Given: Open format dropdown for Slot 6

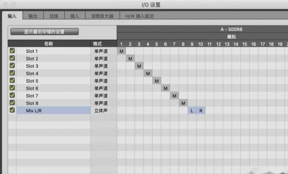Looking at the screenshot, I should (101, 89).
